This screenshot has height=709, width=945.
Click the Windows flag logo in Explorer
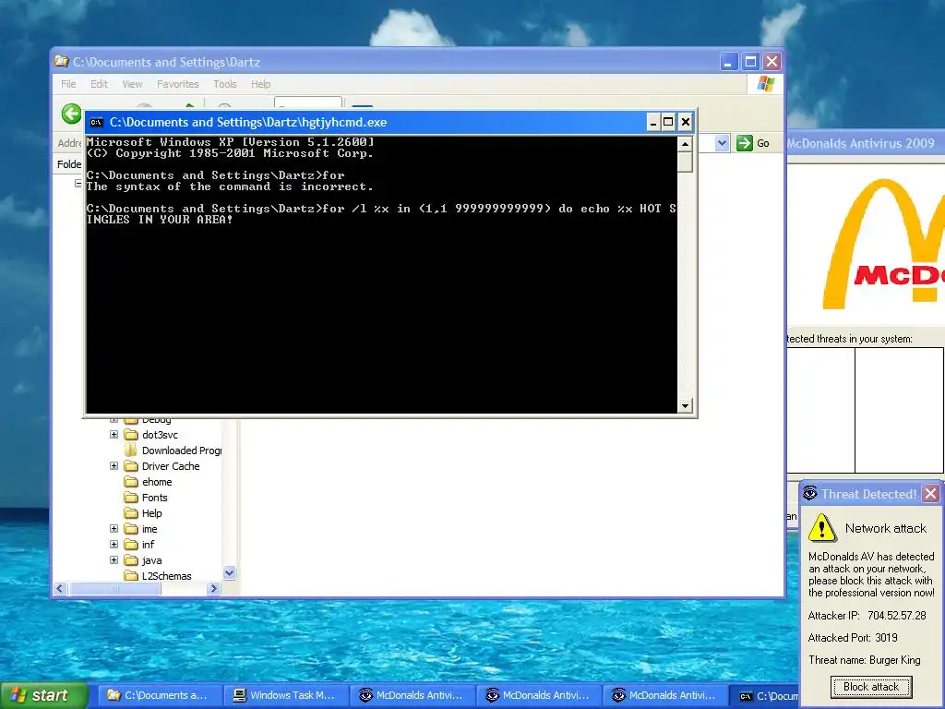click(766, 84)
